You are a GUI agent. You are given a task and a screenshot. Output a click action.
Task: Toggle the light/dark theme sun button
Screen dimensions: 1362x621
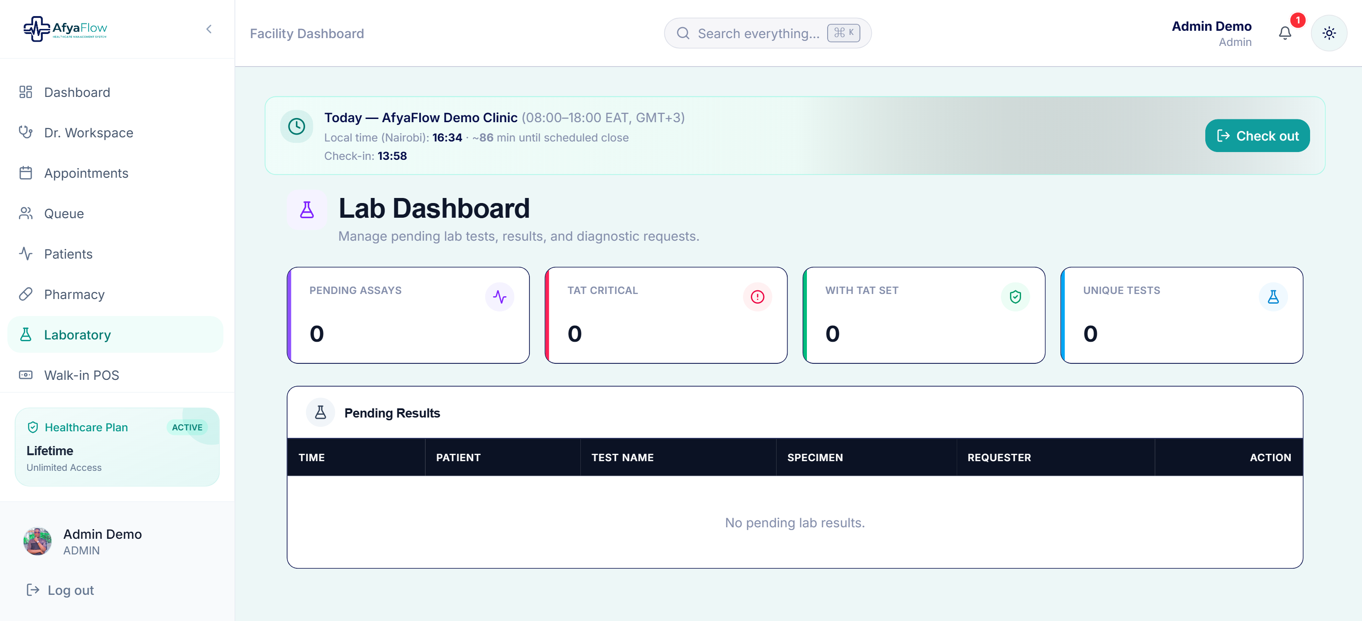1329,33
